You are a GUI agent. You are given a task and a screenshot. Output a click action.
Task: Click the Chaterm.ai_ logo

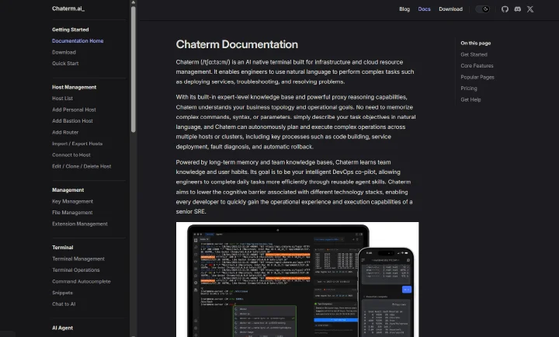pos(68,9)
